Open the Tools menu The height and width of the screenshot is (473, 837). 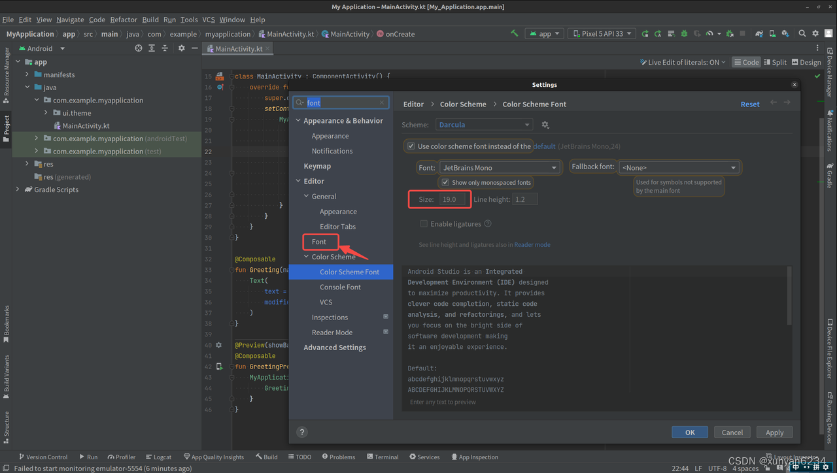tap(189, 20)
